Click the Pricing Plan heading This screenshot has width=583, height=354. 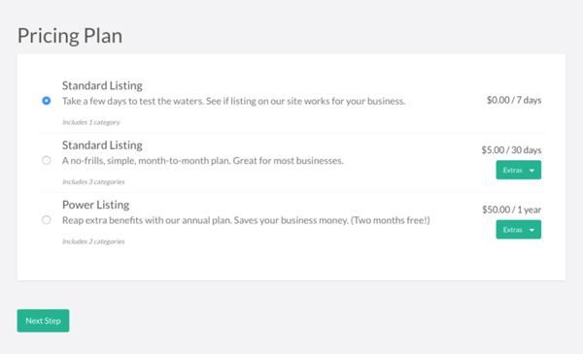[70, 36]
